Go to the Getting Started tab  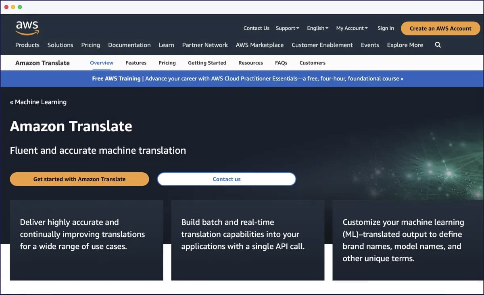(207, 63)
